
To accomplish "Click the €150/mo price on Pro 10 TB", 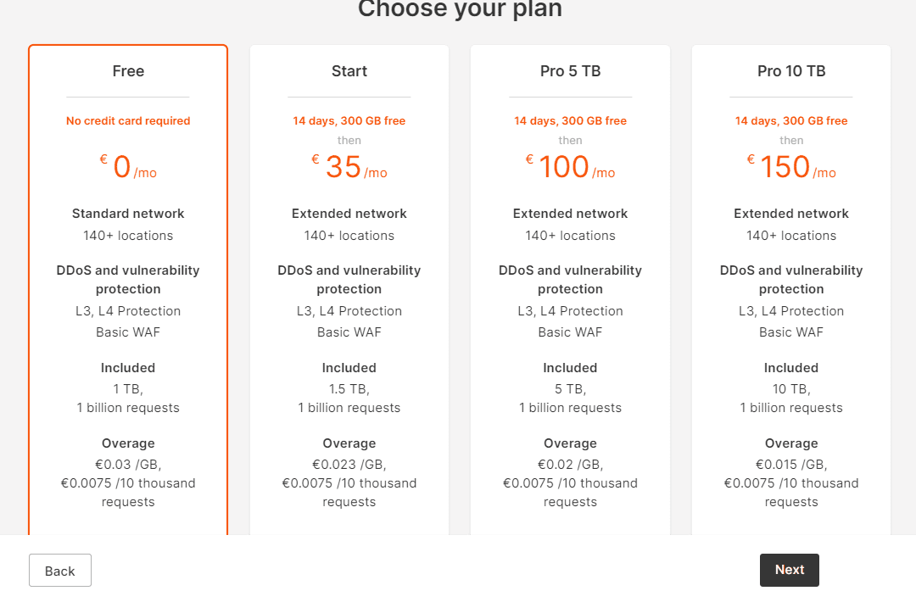I will tap(791, 167).
